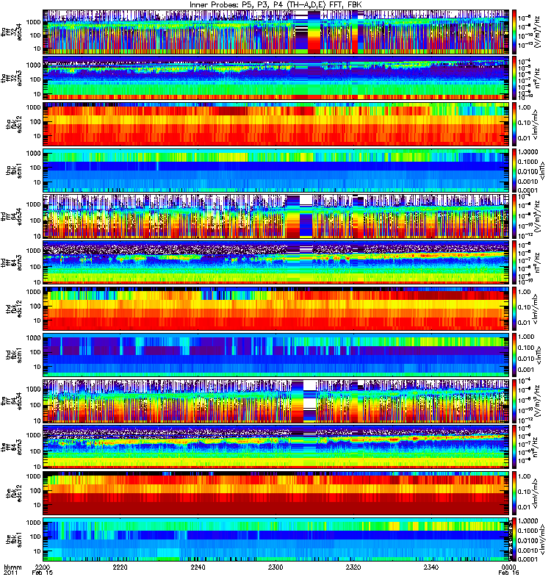Select the thd fbk scm1 spectrogram panel

tap(276, 355)
